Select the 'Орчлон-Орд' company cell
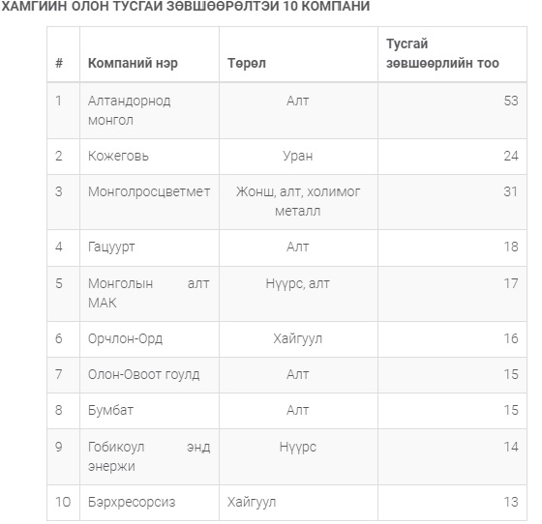The height and width of the screenshot is (524, 542). tap(149, 339)
